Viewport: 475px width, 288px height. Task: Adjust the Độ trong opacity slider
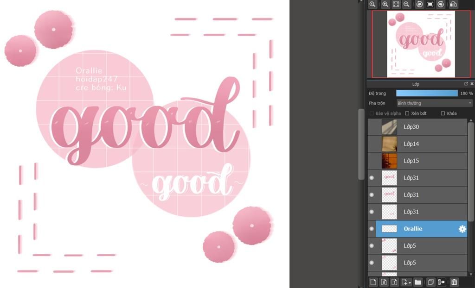tap(427, 93)
